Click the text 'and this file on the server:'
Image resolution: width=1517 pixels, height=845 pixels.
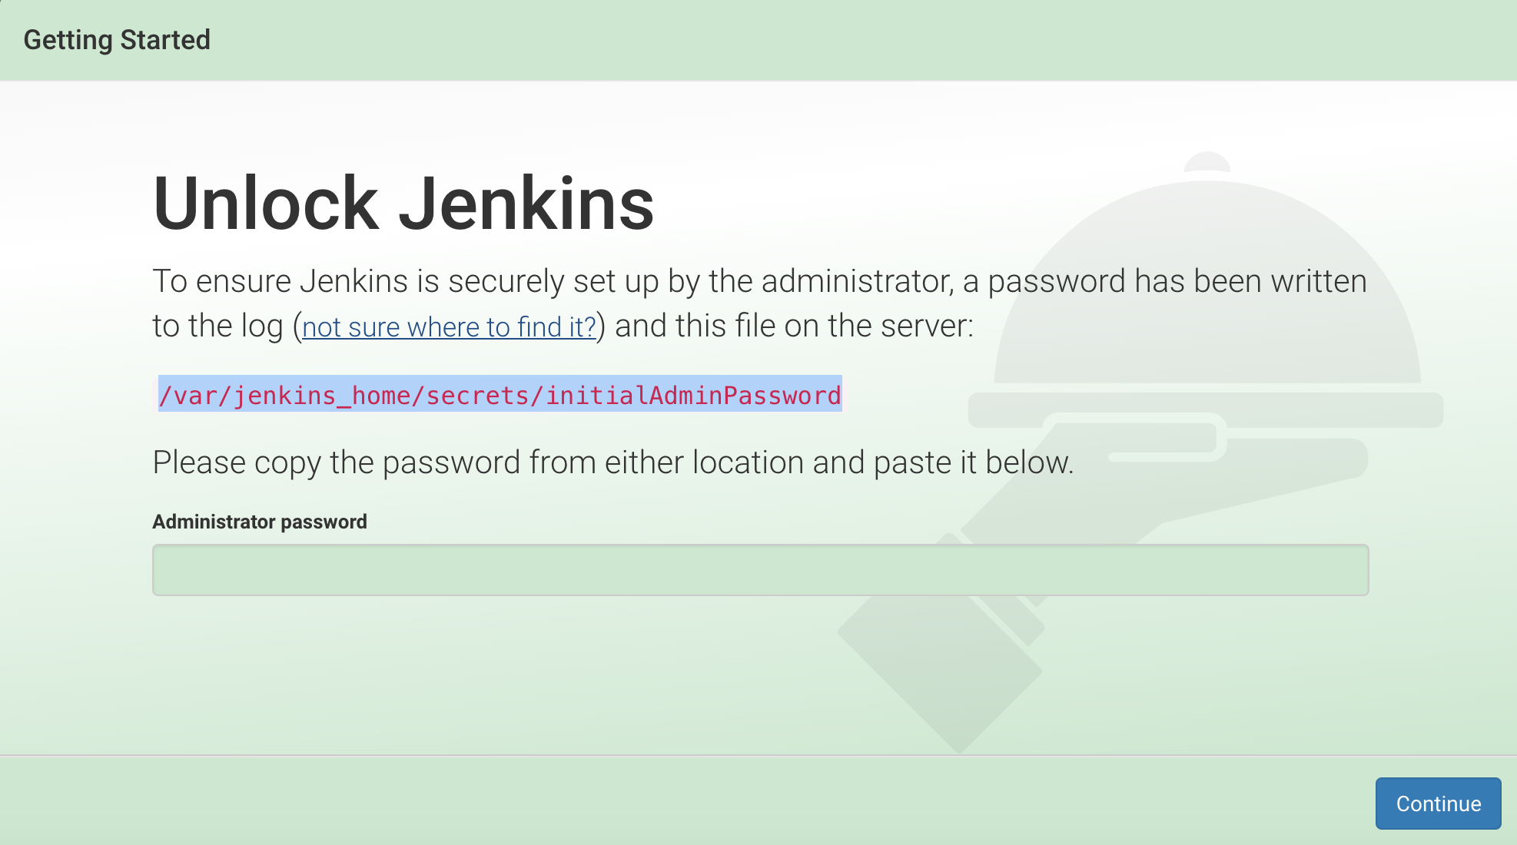(x=794, y=326)
